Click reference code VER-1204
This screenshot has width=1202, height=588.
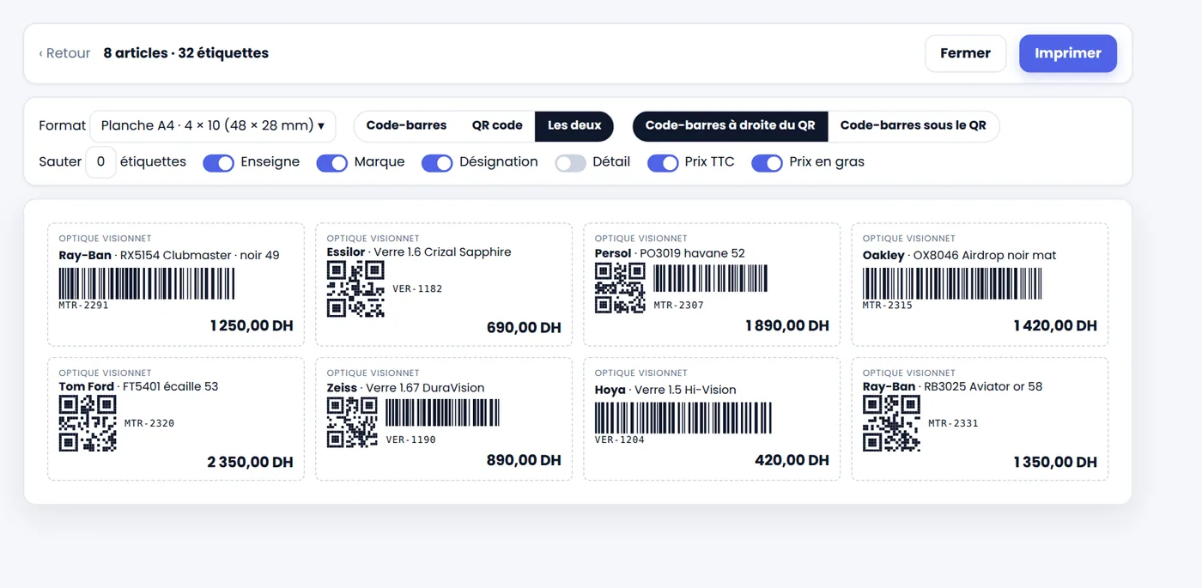620,439
